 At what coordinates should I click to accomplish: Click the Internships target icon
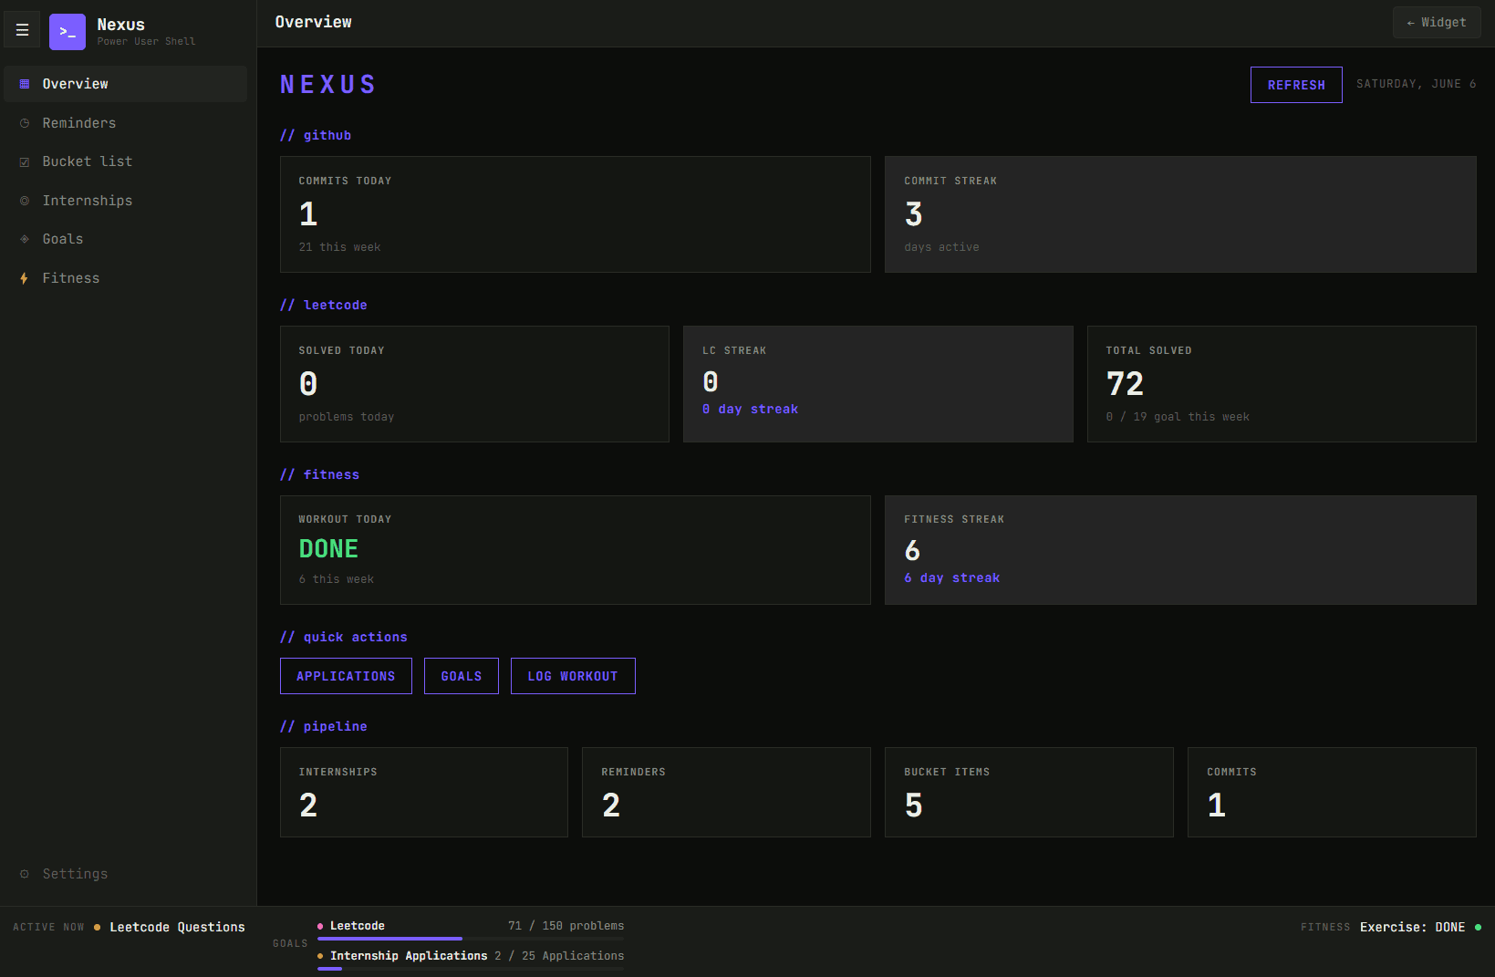point(25,201)
